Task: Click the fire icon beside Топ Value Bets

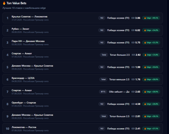Action: click(4, 3)
